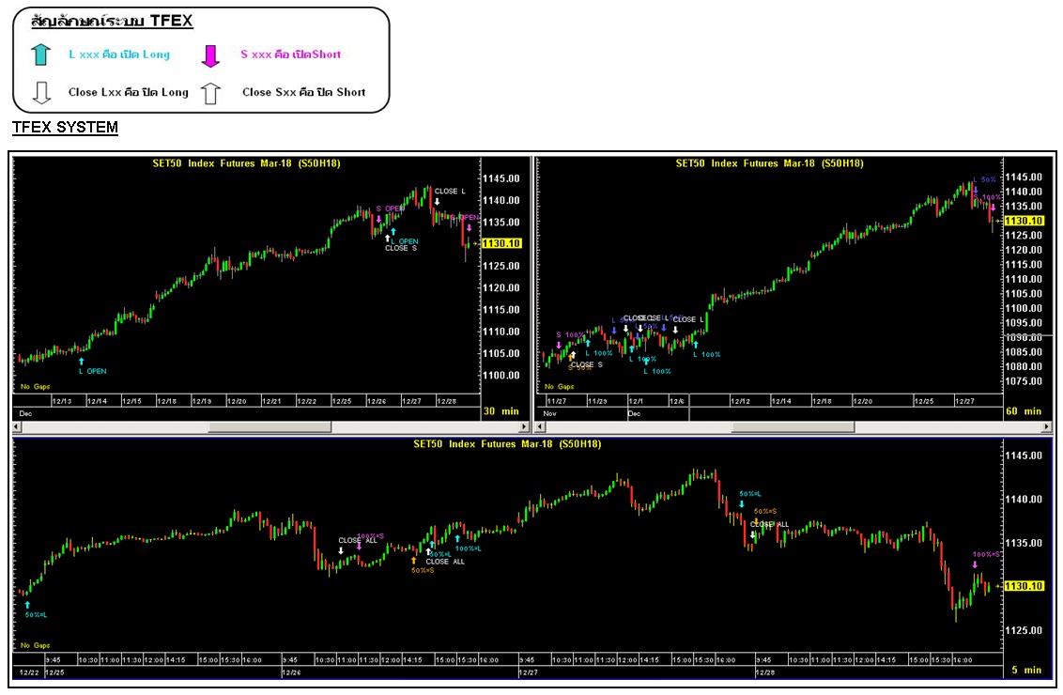Click the outlined up-arrow Close Short legend icon
Image resolution: width=1063 pixels, height=695 pixels.
[x=210, y=93]
